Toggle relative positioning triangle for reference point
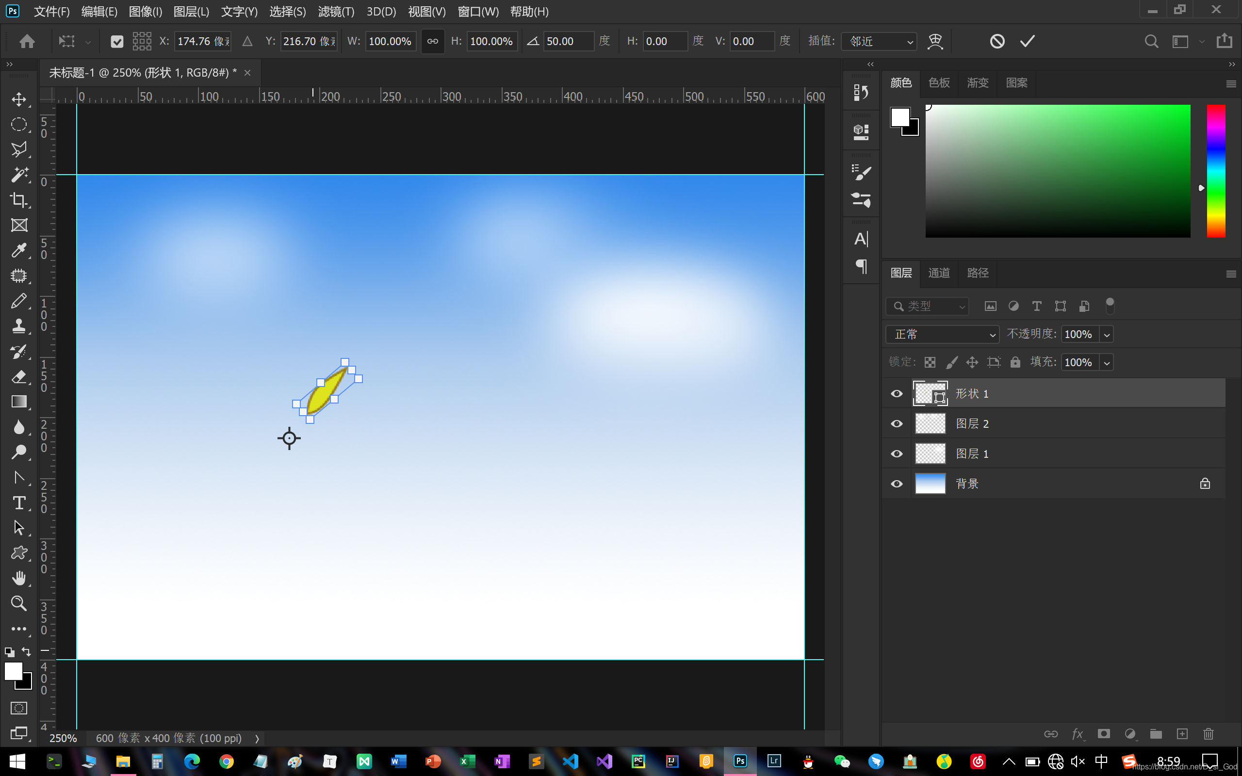The image size is (1242, 776). click(247, 42)
